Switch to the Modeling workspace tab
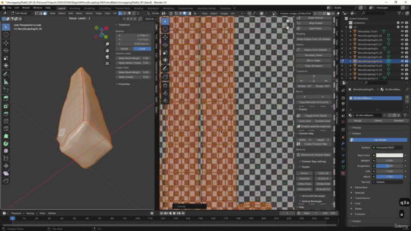Image resolution: width=411 pixels, height=231 pixels. [74, 8]
